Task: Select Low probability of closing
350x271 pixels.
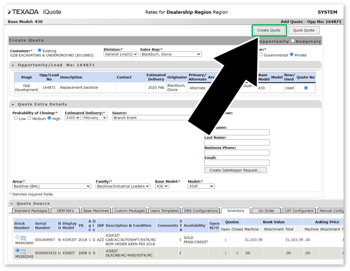Action: coord(16,118)
